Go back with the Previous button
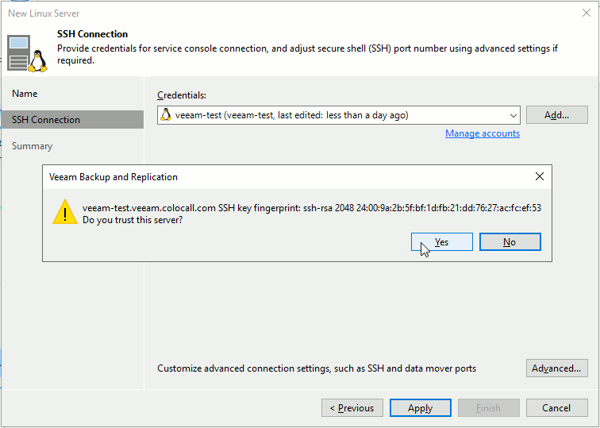600x428 pixels. (352, 408)
